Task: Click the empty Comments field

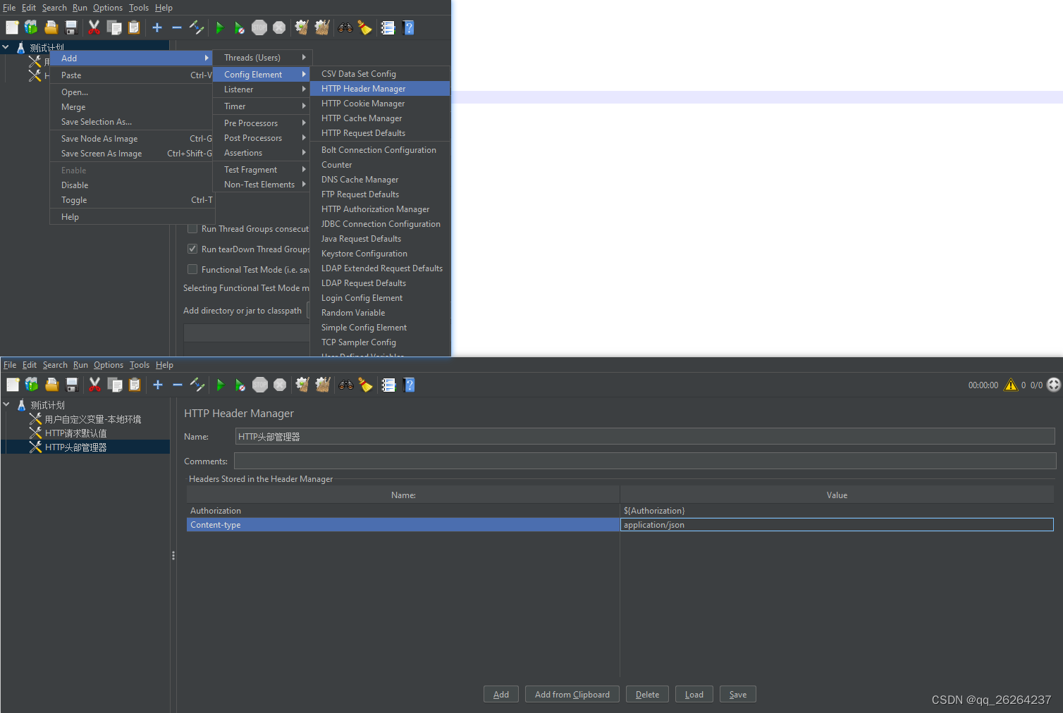Action: (x=645, y=461)
